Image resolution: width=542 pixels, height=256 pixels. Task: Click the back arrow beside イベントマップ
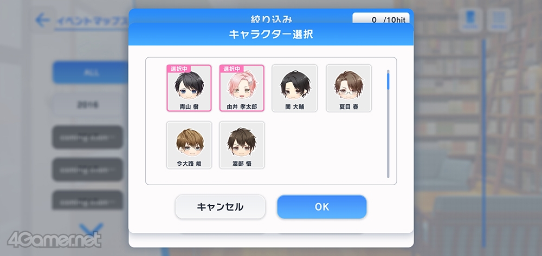[x=42, y=21]
